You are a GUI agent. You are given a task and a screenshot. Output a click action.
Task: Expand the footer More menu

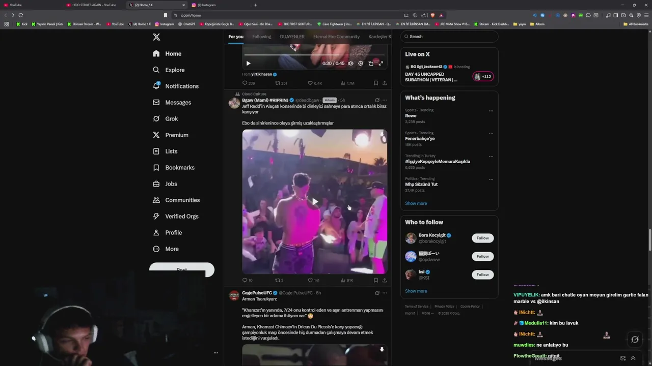tap(427, 313)
